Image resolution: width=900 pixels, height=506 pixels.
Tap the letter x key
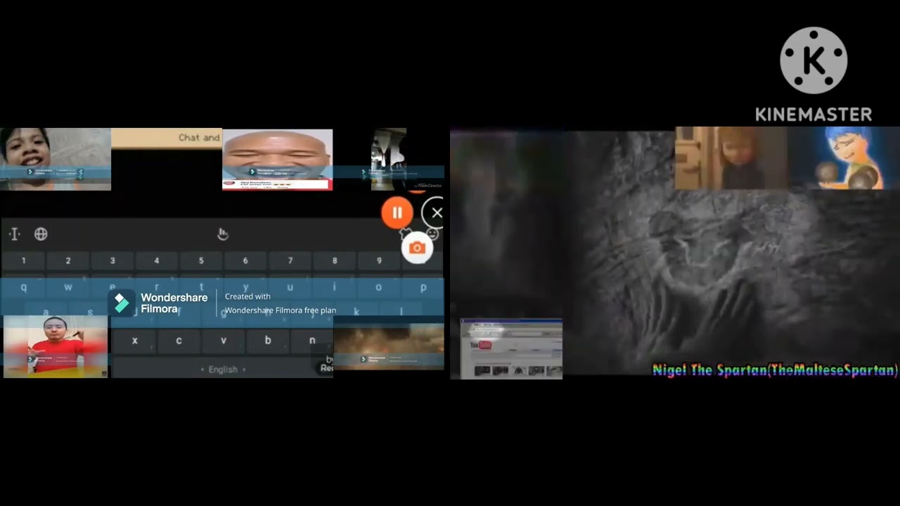(134, 341)
